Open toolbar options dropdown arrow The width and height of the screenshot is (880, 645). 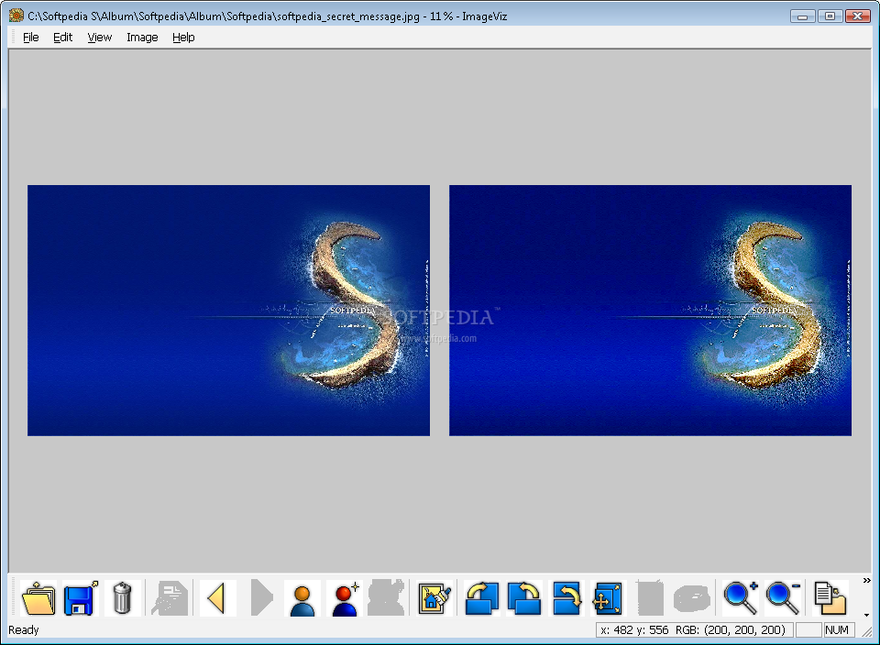[x=866, y=616]
